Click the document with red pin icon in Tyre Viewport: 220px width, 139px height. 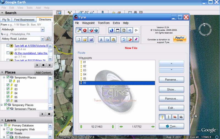pyautogui.click(x=130, y=39)
